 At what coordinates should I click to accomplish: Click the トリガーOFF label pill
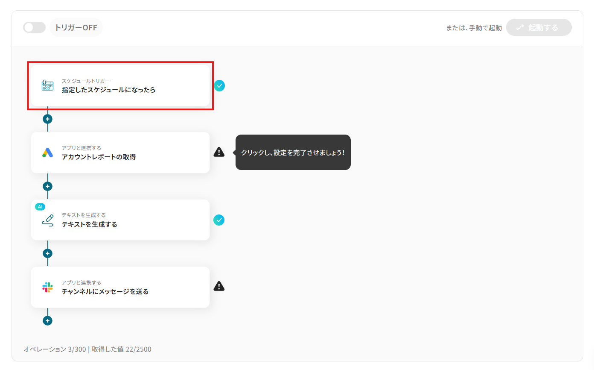click(76, 27)
